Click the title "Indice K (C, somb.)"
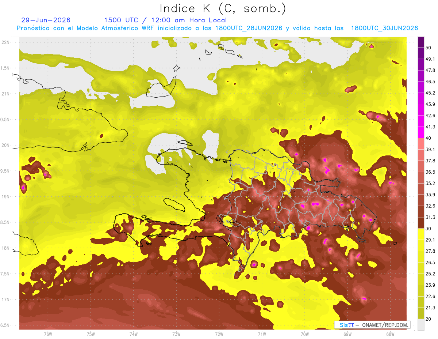The image size is (438, 339). click(223, 8)
